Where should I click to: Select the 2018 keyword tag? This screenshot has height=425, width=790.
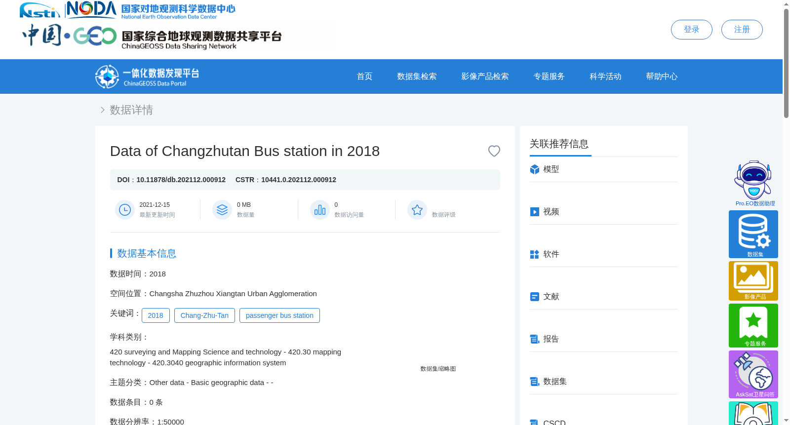click(156, 315)
